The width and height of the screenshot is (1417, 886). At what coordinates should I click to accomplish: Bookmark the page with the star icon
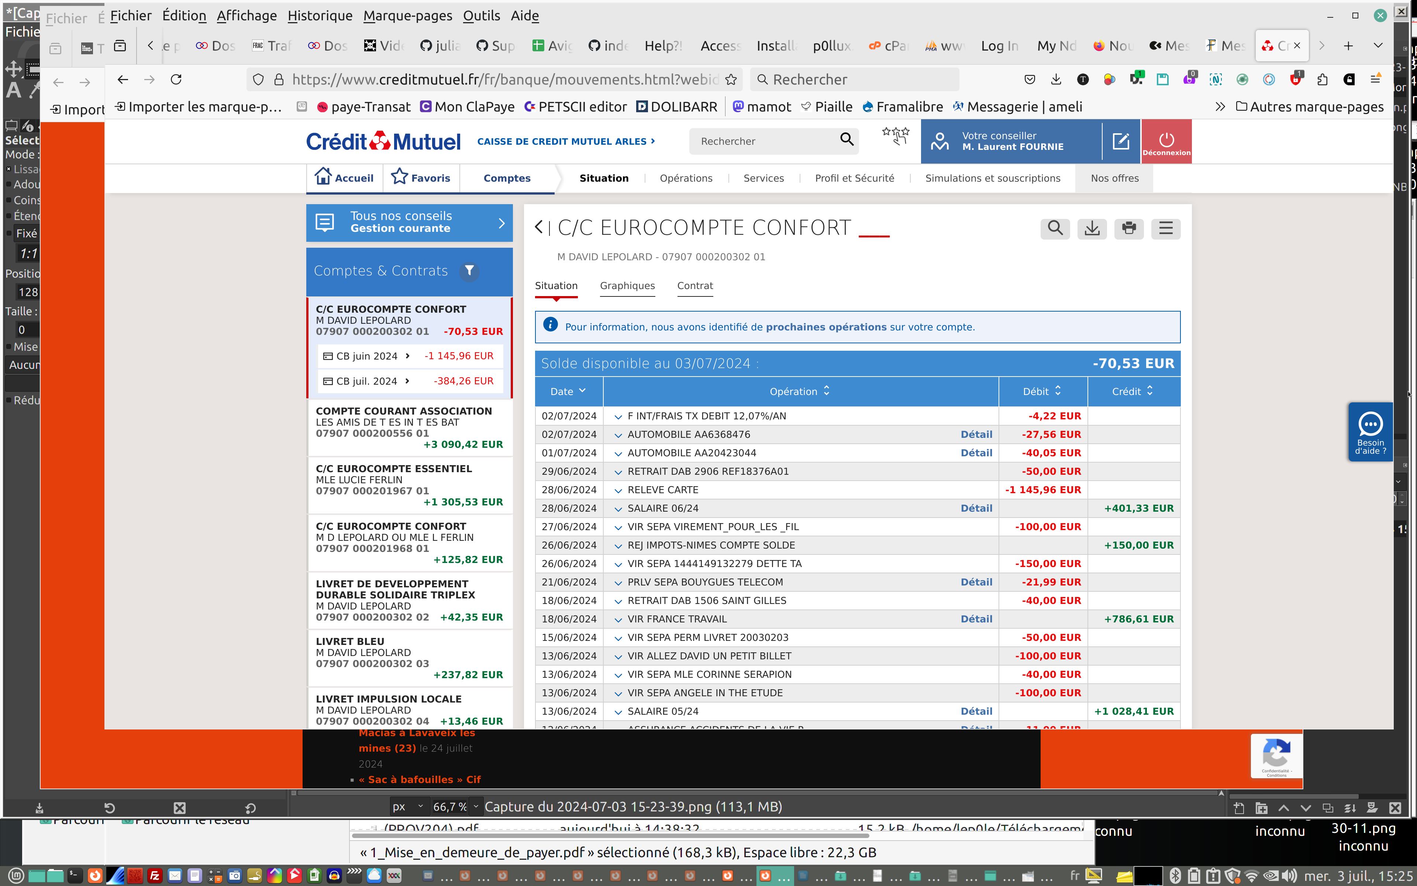[x=731, y=80]
